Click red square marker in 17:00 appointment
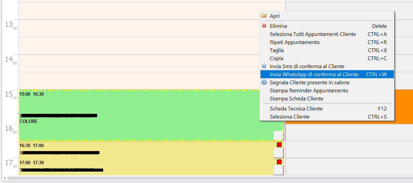Screen dimensions: 413x183 (x=279, y=162)
